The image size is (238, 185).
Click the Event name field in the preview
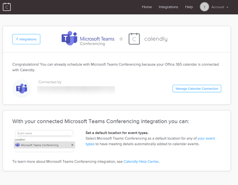[44, 133]
